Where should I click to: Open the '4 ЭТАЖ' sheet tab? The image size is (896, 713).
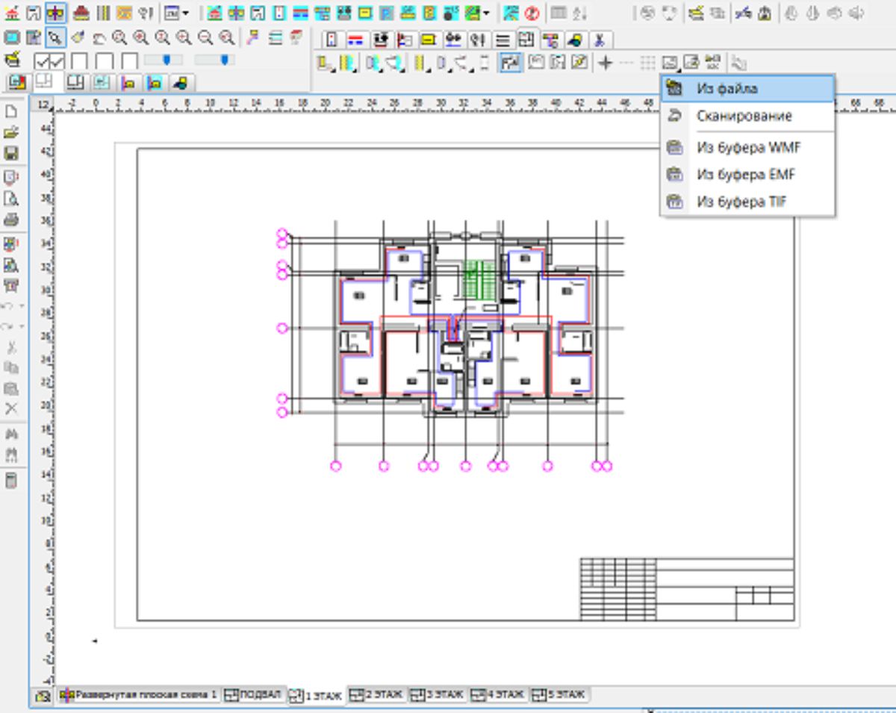point(498,694)
